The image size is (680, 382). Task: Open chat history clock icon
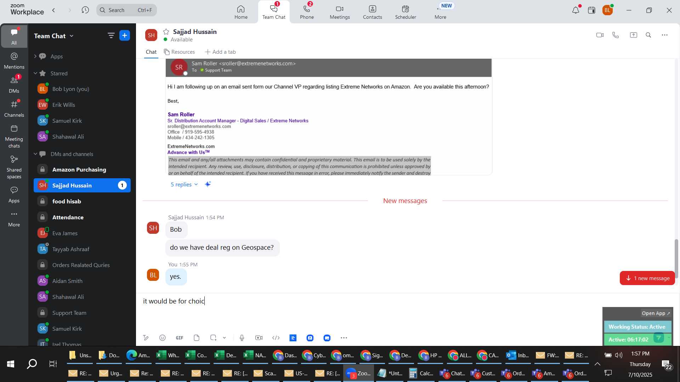tap(85, 10)
